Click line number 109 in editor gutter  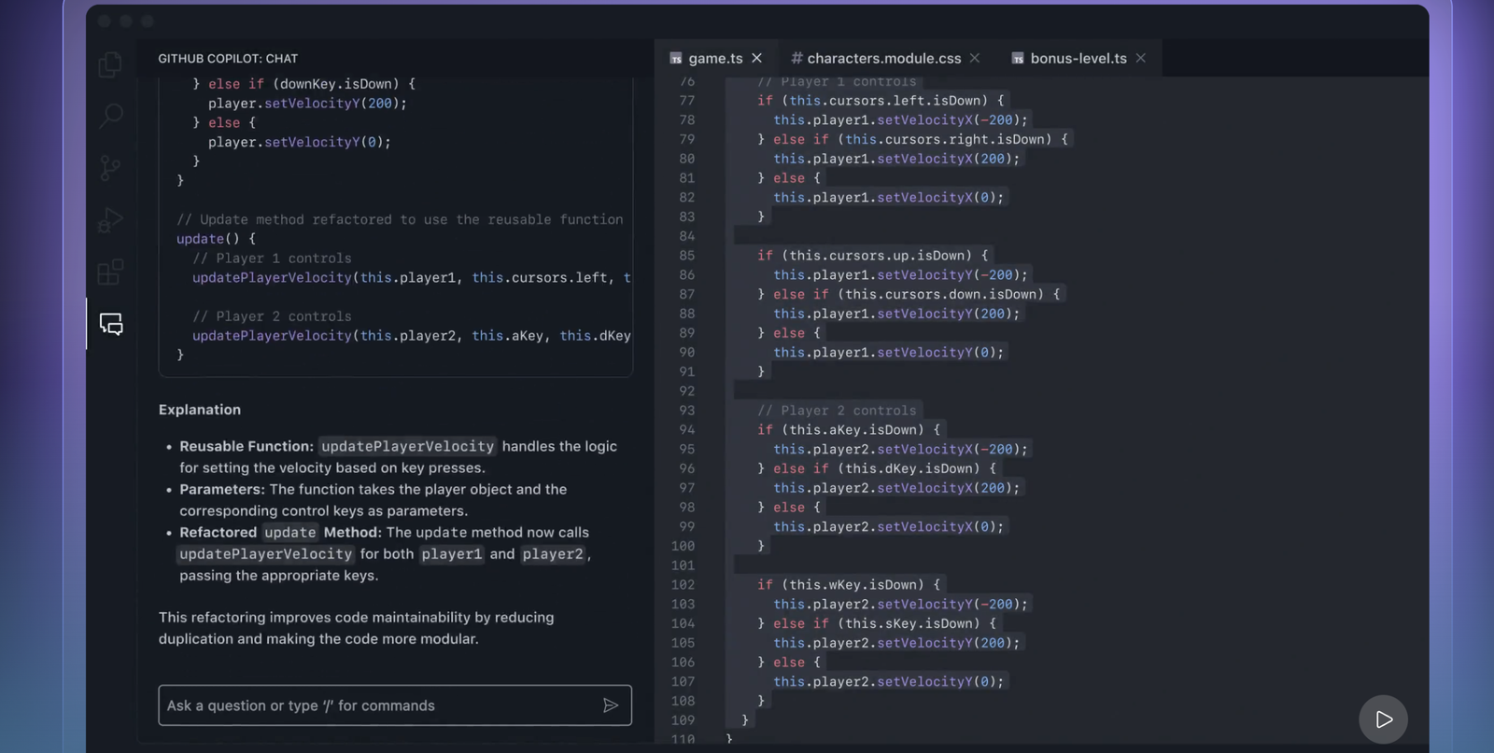[684, 720]
